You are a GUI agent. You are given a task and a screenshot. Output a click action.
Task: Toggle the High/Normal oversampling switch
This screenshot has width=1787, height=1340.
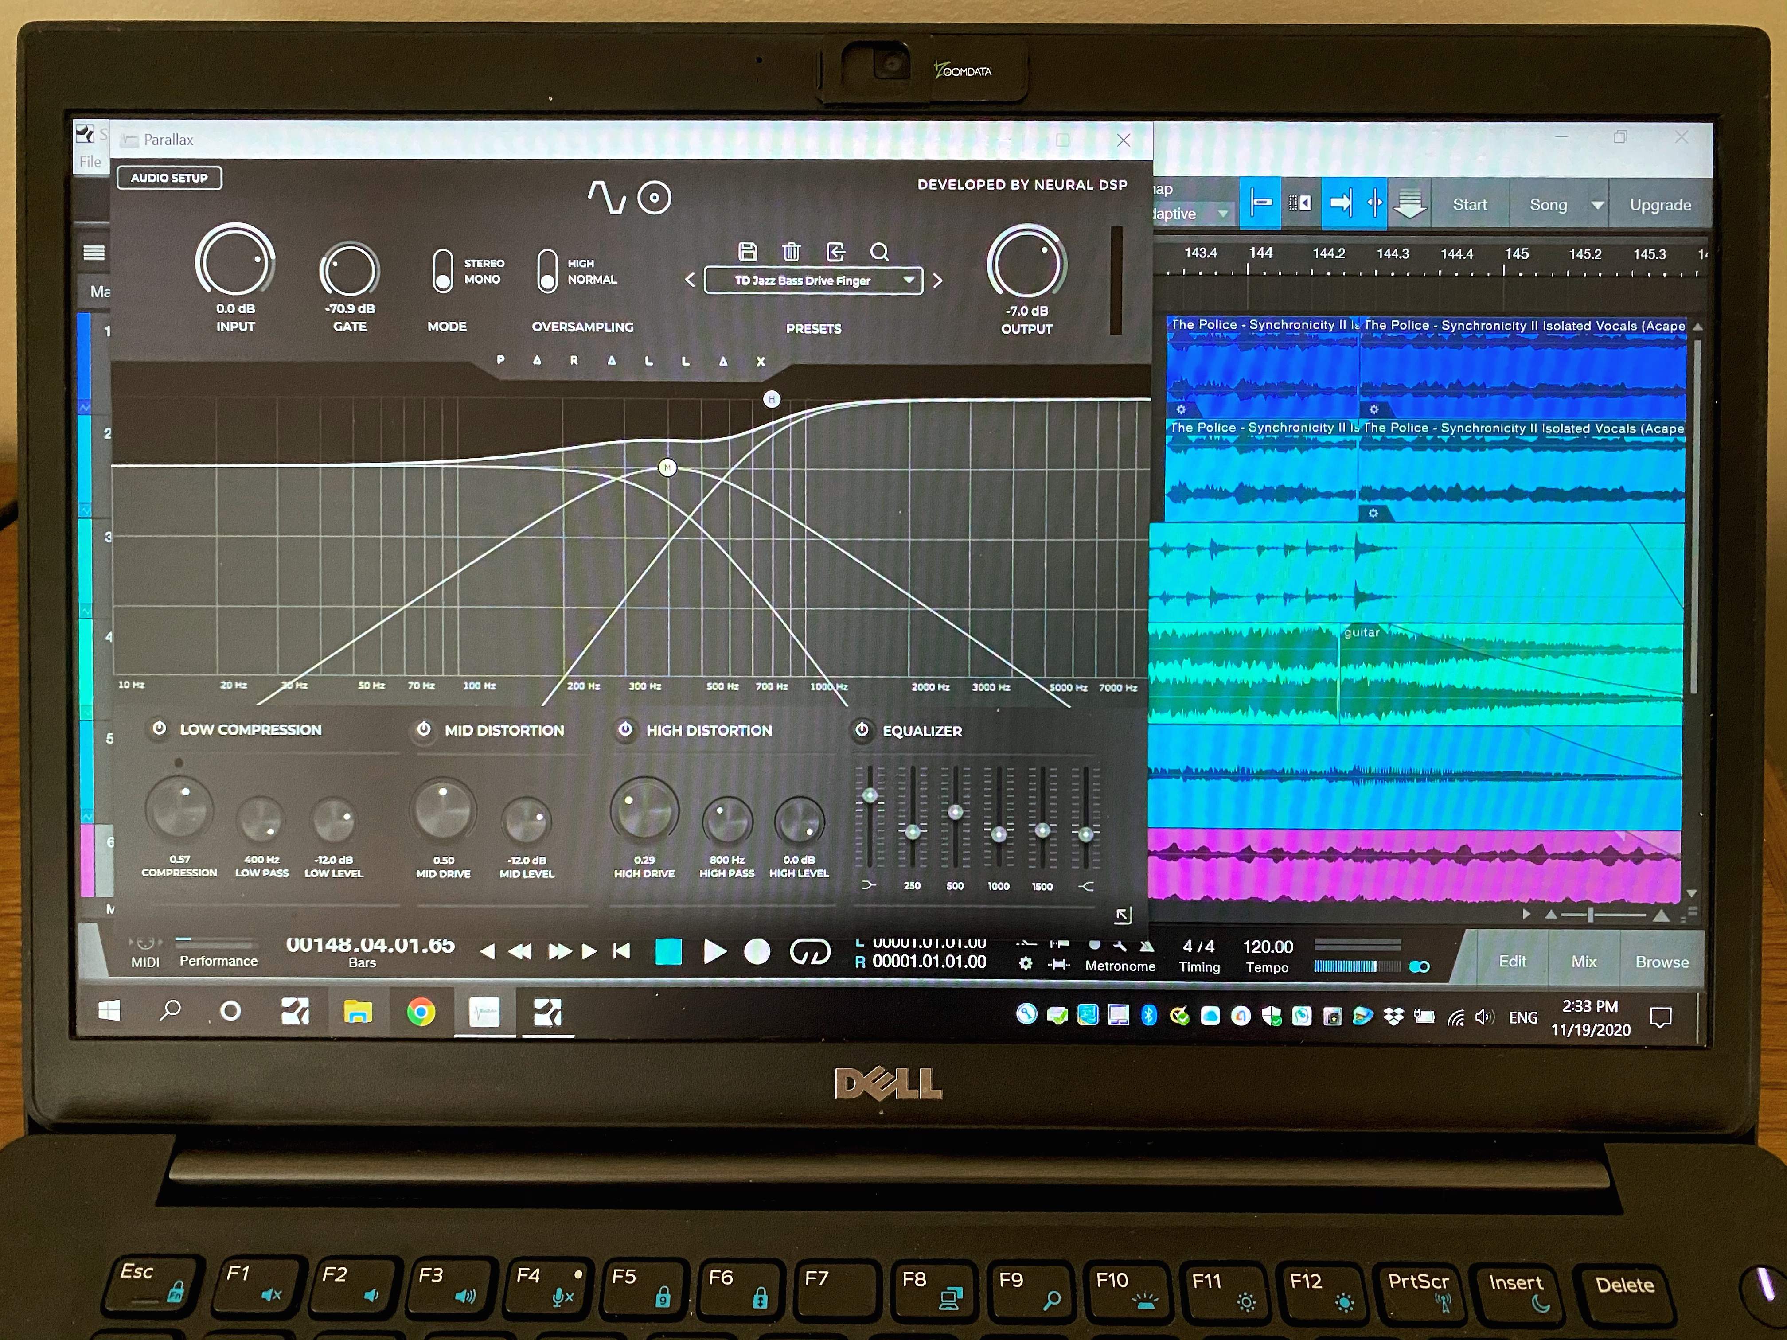tap(547, 271)
